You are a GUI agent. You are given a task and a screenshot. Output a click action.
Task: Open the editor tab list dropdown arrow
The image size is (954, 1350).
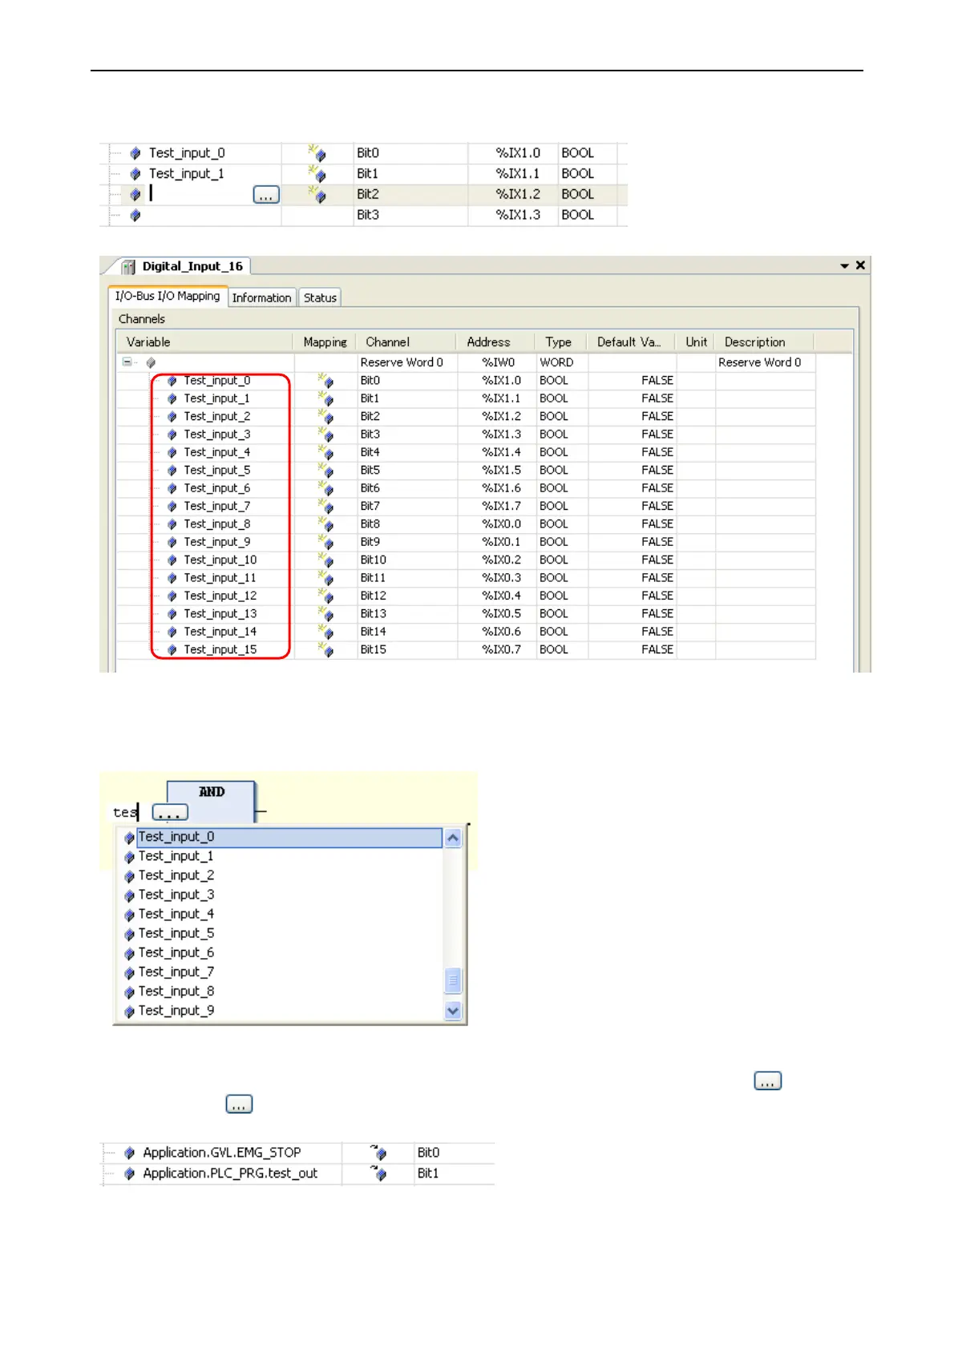pyautogui.click(x=844, y=266)
